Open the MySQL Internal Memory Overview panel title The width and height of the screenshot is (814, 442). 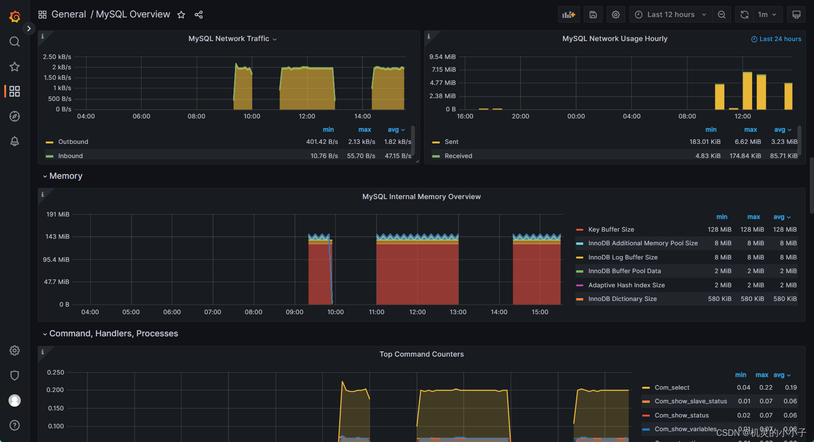[421, 197]
